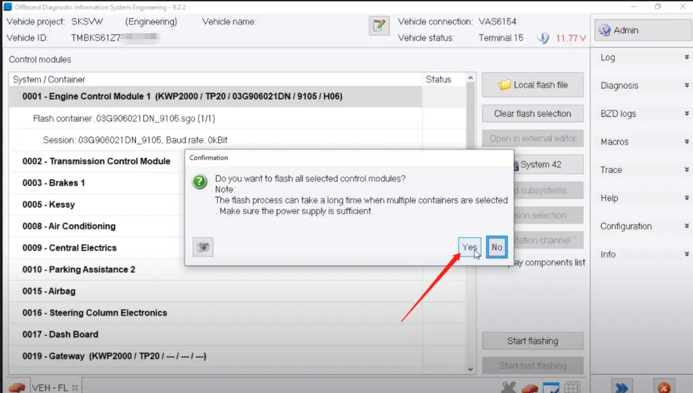The height and width of the screenshot is (393, 693).
Task: Click the Confirmation dialog title
Action: pyautogui.click(x=209, y=157)
